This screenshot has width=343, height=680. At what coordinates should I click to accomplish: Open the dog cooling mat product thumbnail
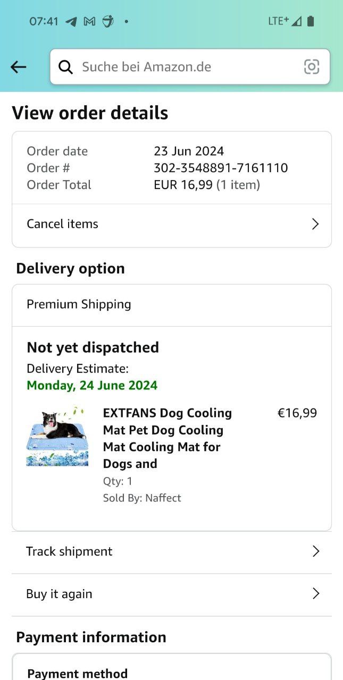(57, 437)
